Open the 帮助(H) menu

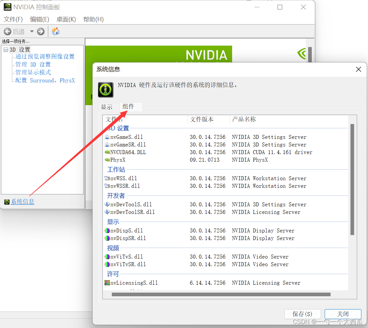94,19
